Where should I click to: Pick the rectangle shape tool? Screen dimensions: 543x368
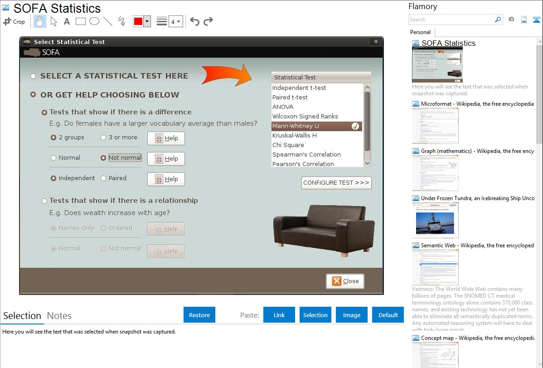coord(81,21)
